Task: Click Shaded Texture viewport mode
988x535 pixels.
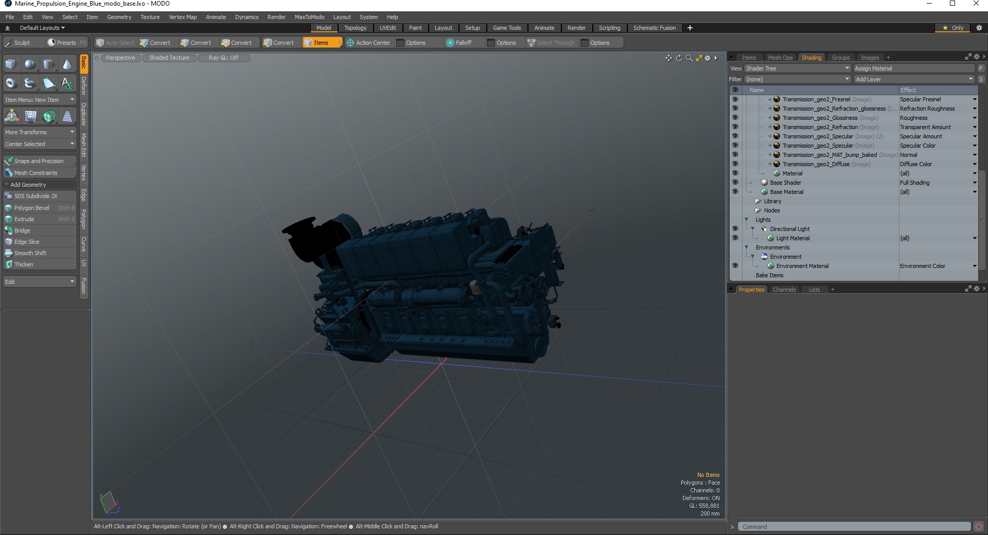Action: pyautogui.click(x=169, y=58)
